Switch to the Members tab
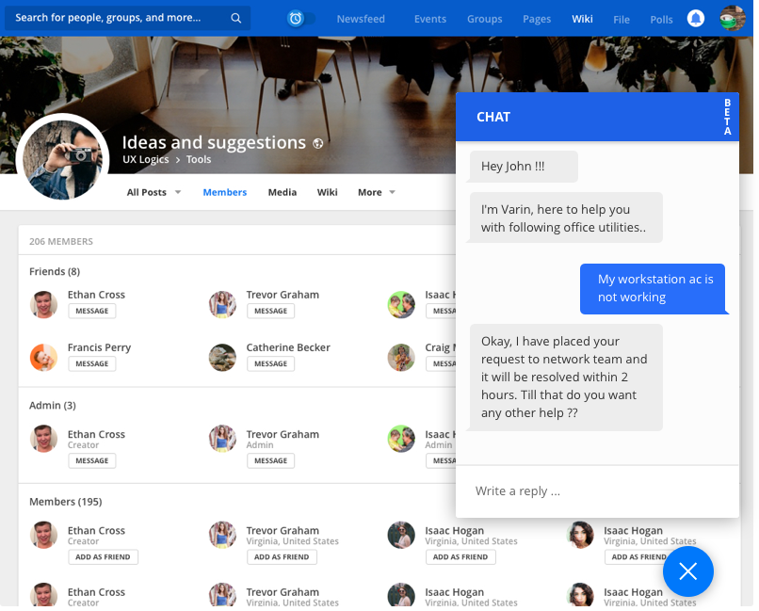759x611 pixels. pos(225,193)
